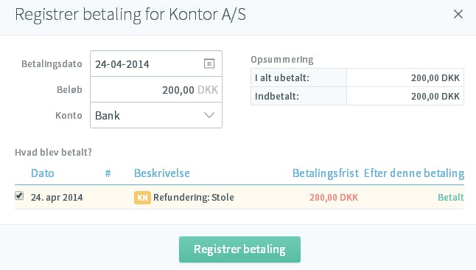Image resolution: width=476 pixels, height=270 pixels.
Task: Click the Registrer betaling button
Action: [x=239, y=249]
